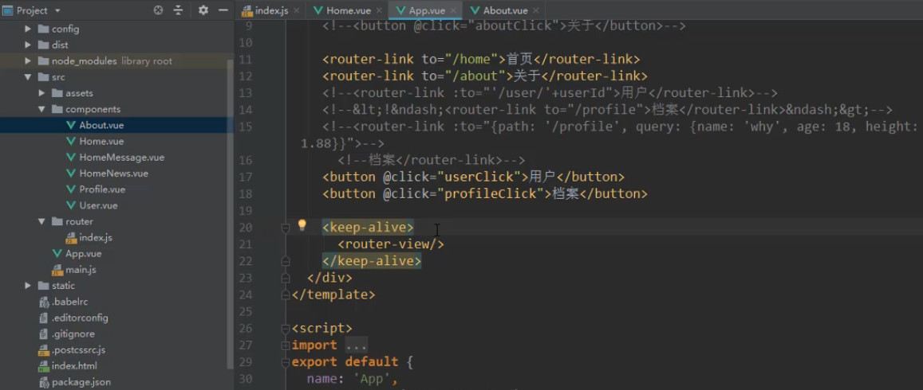923x390 pixels.
Task: Open Project panel settings gear
Action: [x=203, y=10]
